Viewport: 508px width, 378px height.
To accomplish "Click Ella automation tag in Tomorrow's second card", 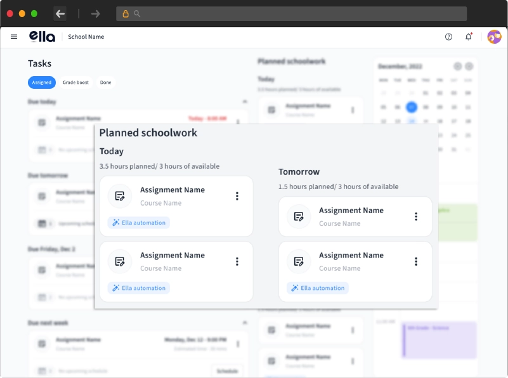I will click(x=318, y=288).
